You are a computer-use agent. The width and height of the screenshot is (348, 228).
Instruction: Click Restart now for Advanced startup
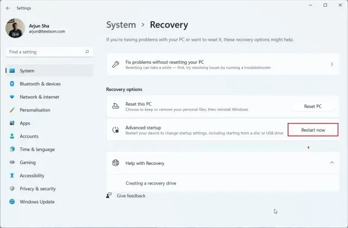313,130
